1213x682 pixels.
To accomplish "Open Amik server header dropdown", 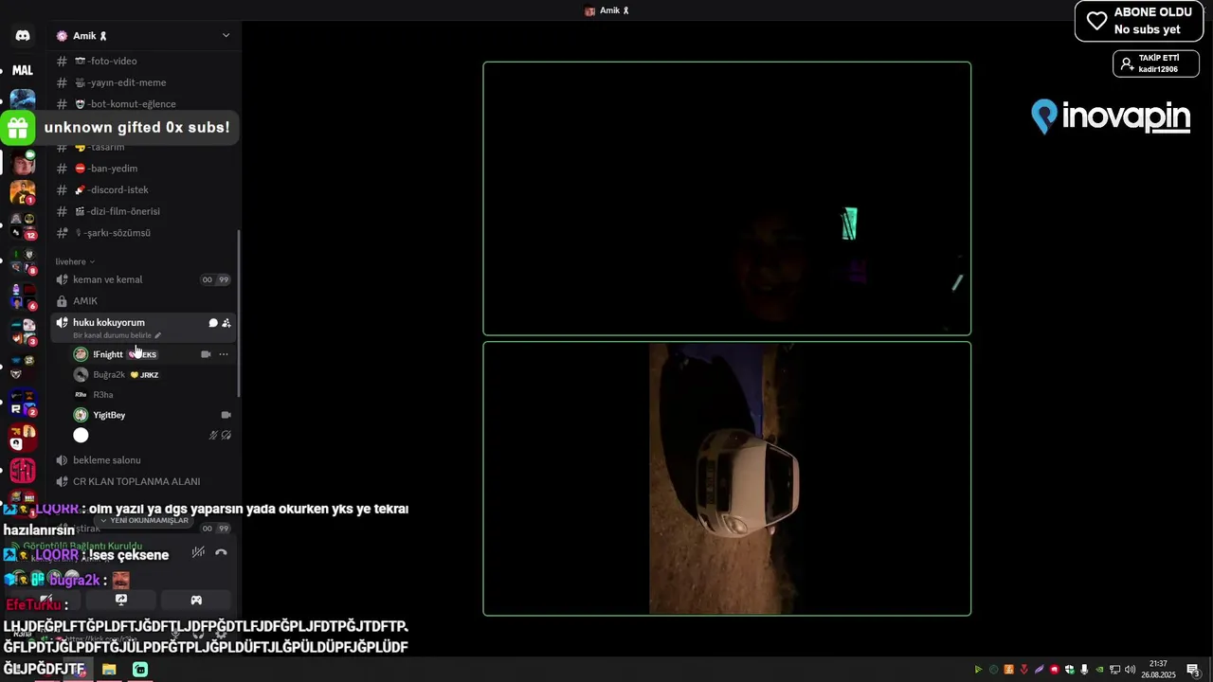I will click(226, 36).
